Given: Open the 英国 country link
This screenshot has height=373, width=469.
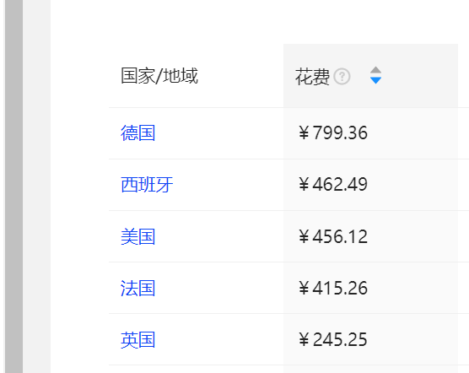Looking at the screenshot, I should [137, 339].
